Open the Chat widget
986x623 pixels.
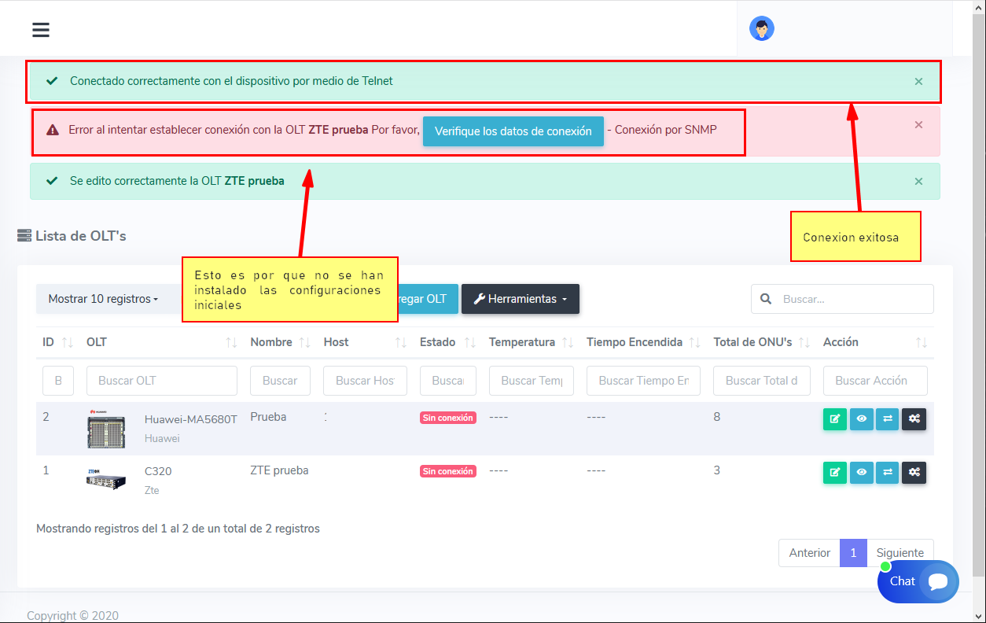[918, 581]
